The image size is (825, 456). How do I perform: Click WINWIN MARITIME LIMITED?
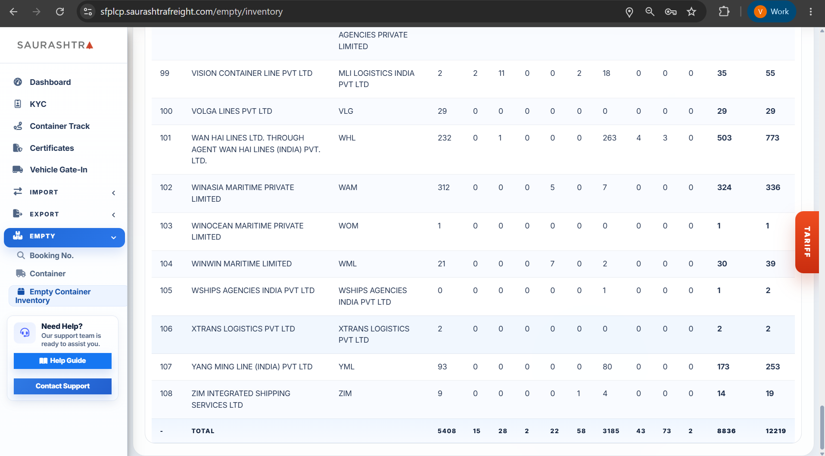(242, 264)
